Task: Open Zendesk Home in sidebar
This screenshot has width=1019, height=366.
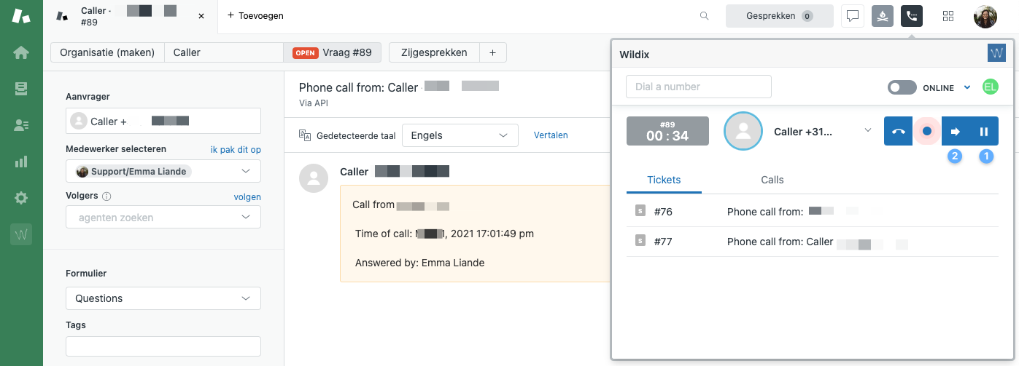Action: [21, 52]
